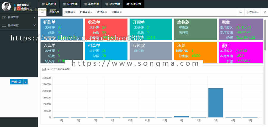This screenshot has height=127, width=268.
Task: Close the 销售查询 tab with its x
Action: (x=91, y=12)
